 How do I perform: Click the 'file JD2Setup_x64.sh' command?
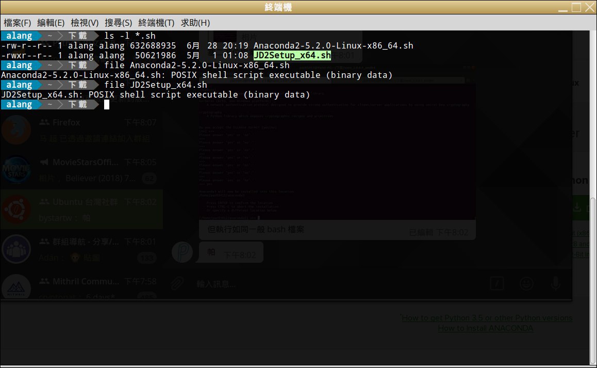pos(156,85)
